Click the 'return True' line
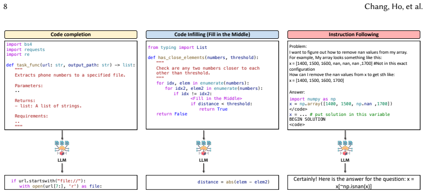Image resolution: width=426 pixels, height=193 pixels. coord(213,109)
